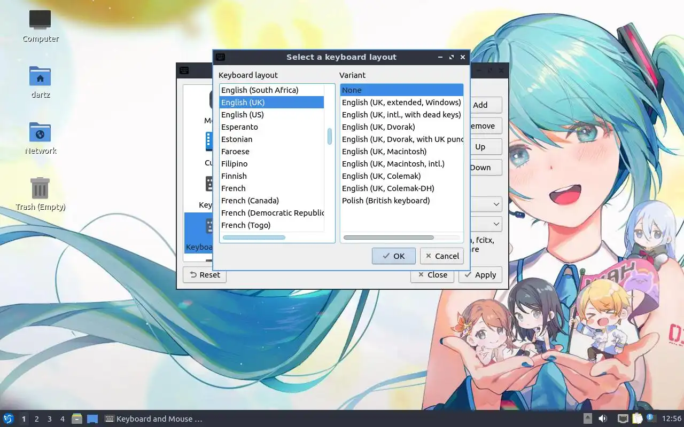Choose English (UK, Dvorak) variant
Image resolution: width=684 pixels, height=427 pixels.
402,127
